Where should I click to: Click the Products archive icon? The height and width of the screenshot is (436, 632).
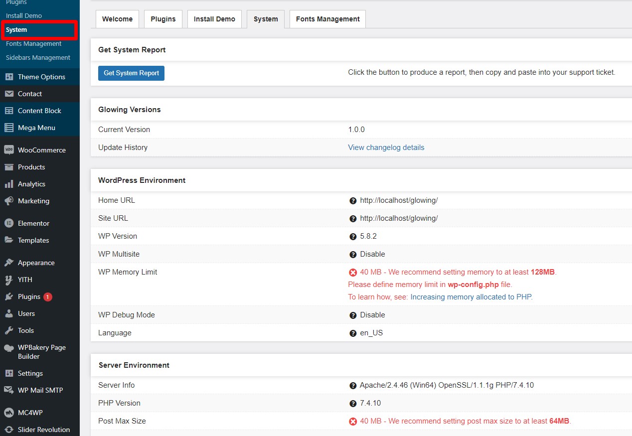pos(9,167)
